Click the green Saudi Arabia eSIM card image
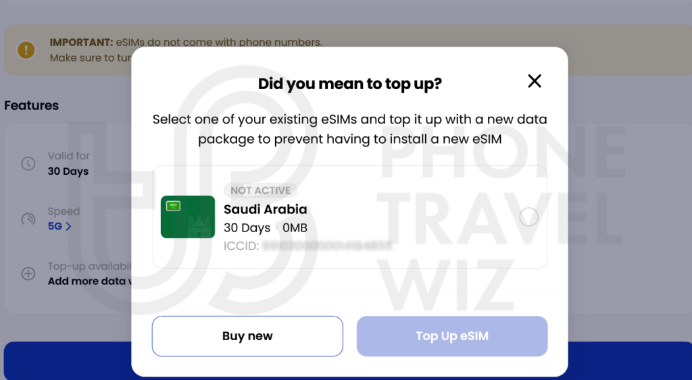This screenshot has height=380, width=692. [188, 217]
